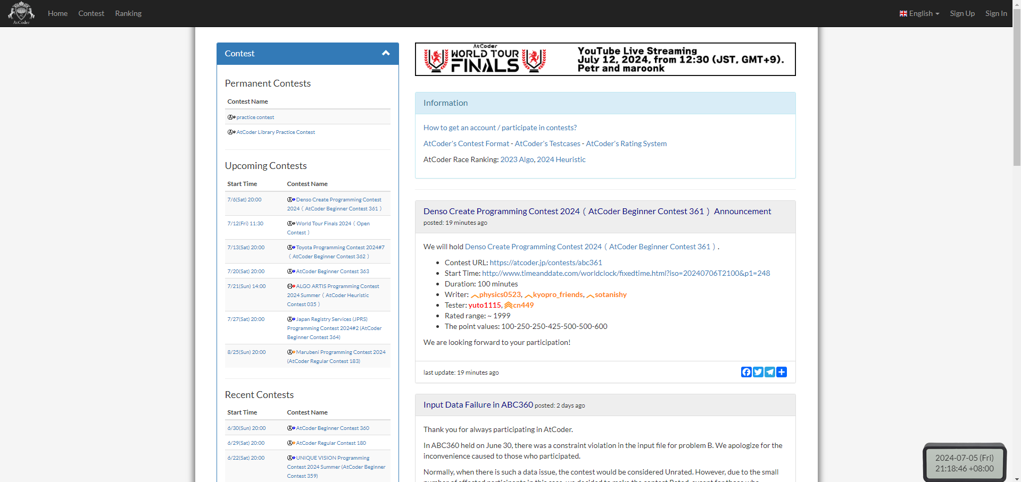This screenshot has width=1021, height=482.
Task: Click the AtCoder logo in the navbar
Action: 21,13
